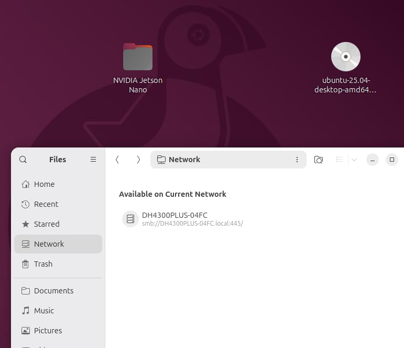Open the Music folder in the sidebar

coord(44,311)
